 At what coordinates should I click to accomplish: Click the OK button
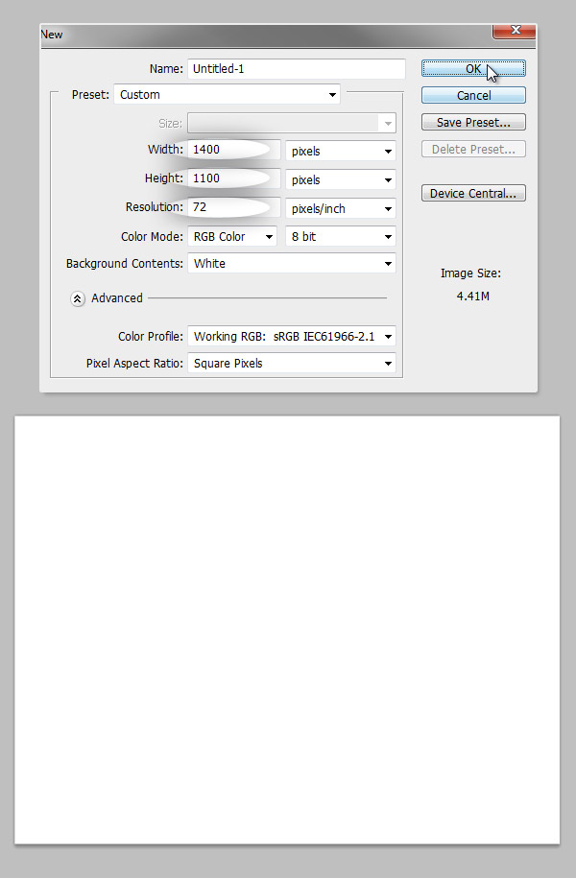(473, 68)
